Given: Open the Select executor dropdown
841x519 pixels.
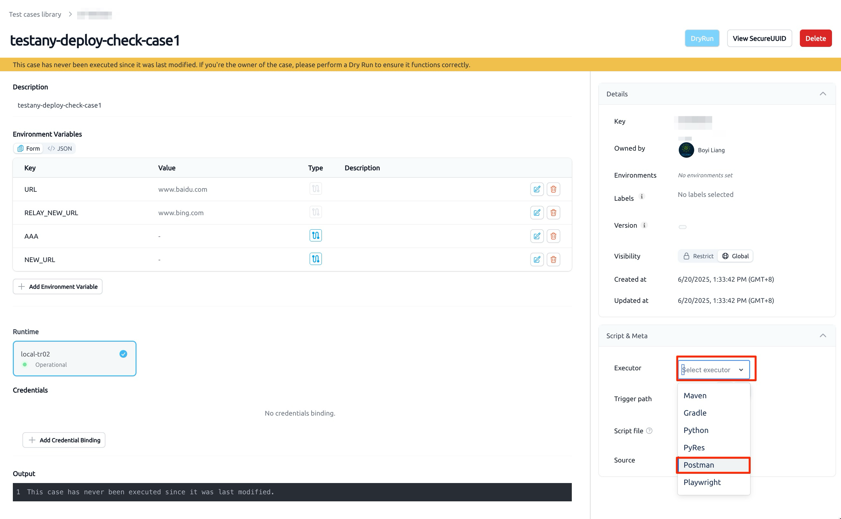Looking at the screenshot, I should pyautogui.click(x=714, y=370).
